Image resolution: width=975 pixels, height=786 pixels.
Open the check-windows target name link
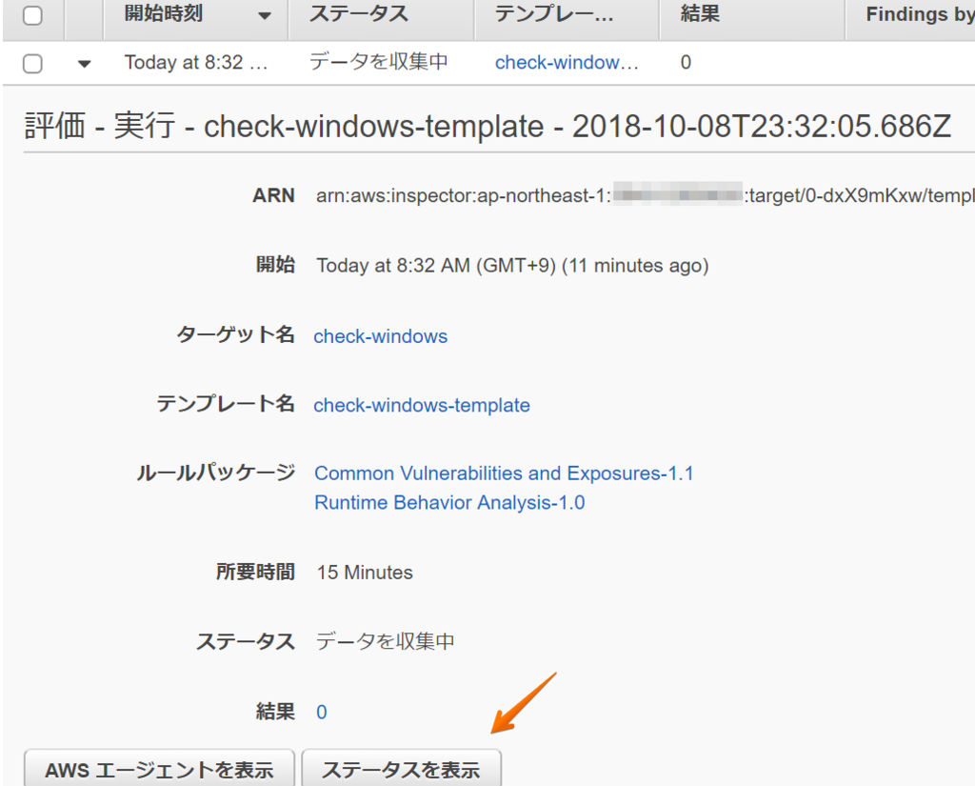(381, 336)
